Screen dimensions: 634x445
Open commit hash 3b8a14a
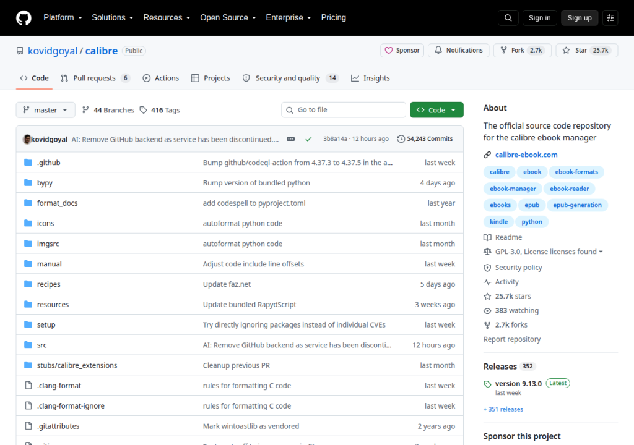(335, 139)
